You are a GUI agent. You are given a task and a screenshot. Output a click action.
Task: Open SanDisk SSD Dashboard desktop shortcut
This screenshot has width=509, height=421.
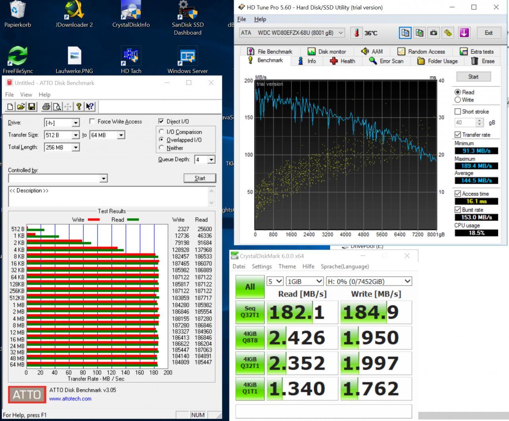click(187, 18)
